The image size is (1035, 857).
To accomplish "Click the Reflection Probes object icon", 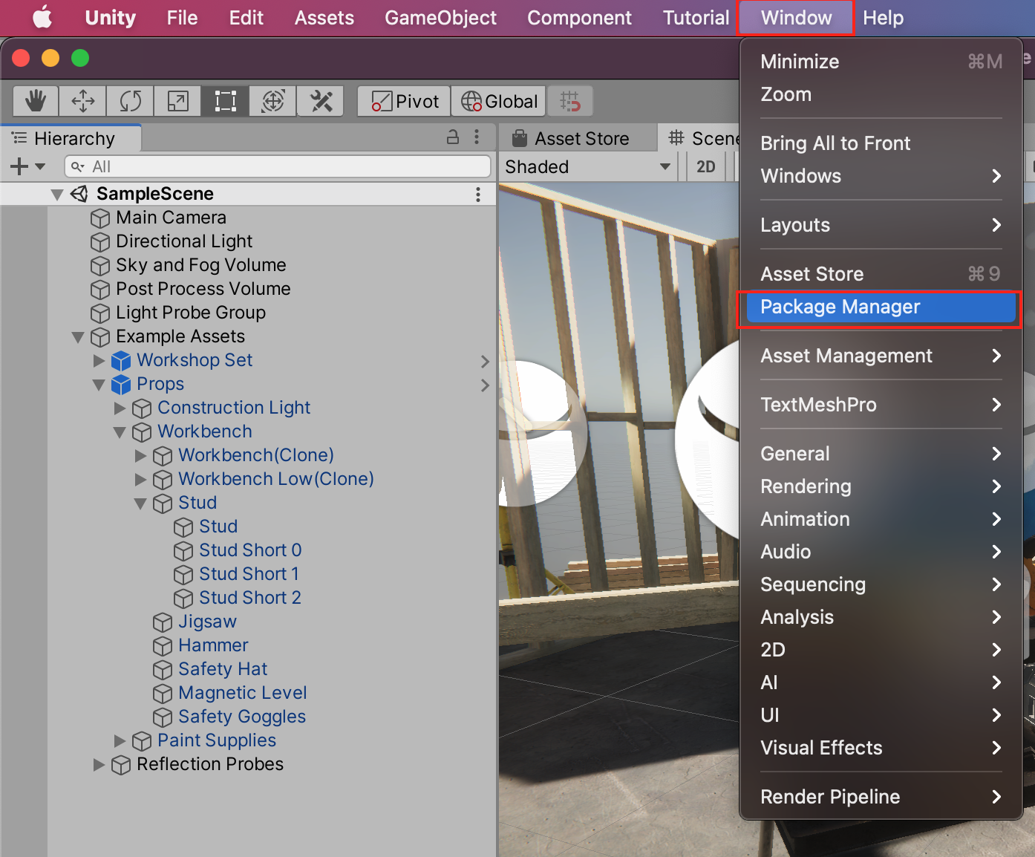I will click(121, 765).
